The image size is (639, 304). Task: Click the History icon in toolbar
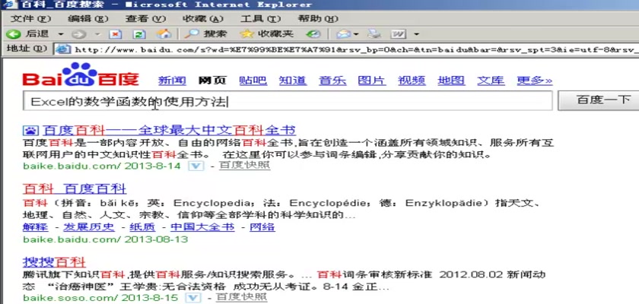click(x=313, y=34)
